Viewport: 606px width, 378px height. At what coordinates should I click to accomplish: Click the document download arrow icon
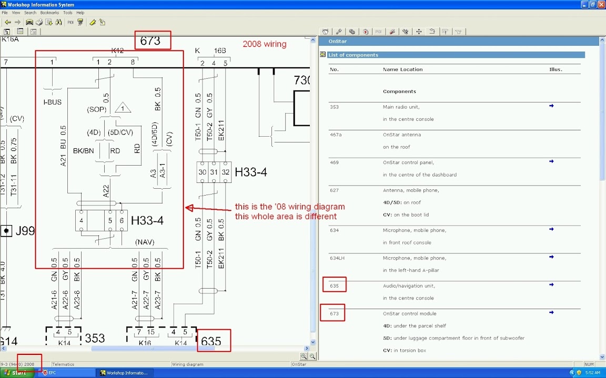[49, 23]
